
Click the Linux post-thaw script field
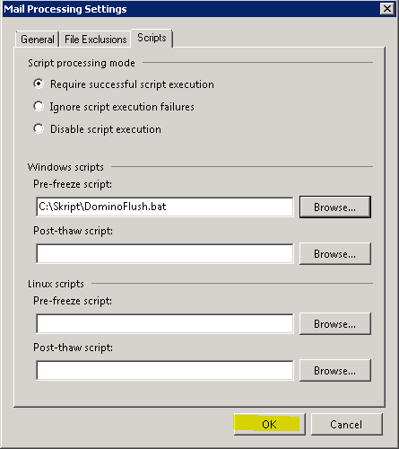[165, 370]
